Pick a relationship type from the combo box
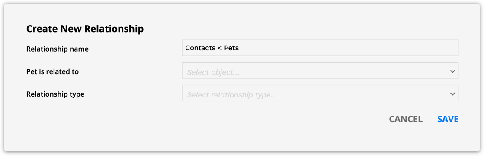The height and width of the screenshot is (156, 484). click(x=320, y=93)
